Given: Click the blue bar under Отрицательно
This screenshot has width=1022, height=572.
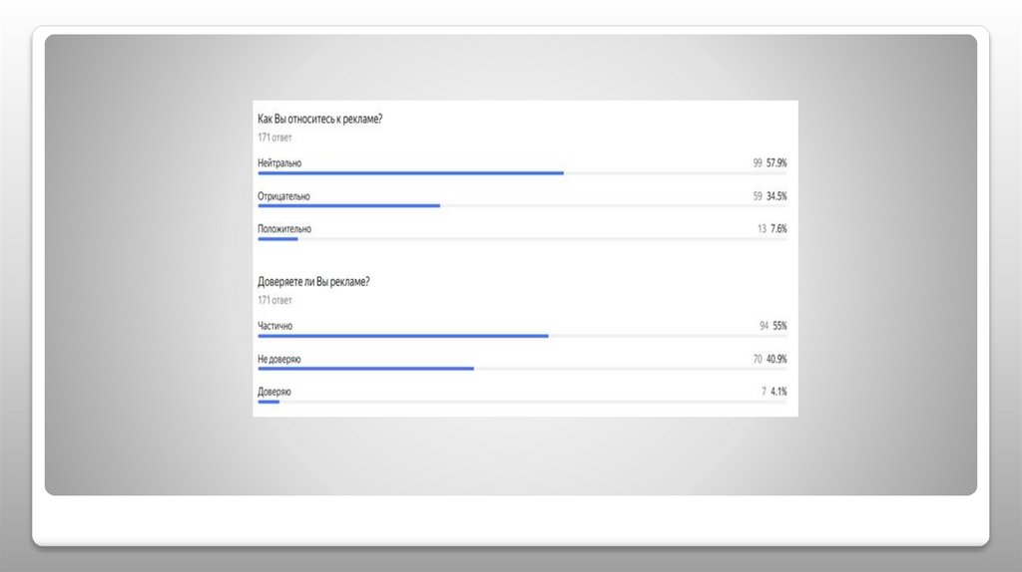Looking at the screenshot, I should 348,206.
